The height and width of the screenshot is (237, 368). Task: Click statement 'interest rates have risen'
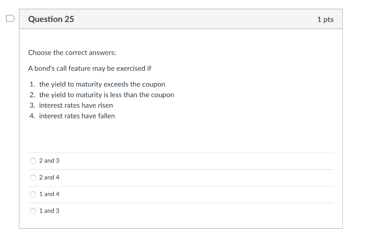point(76,105)
